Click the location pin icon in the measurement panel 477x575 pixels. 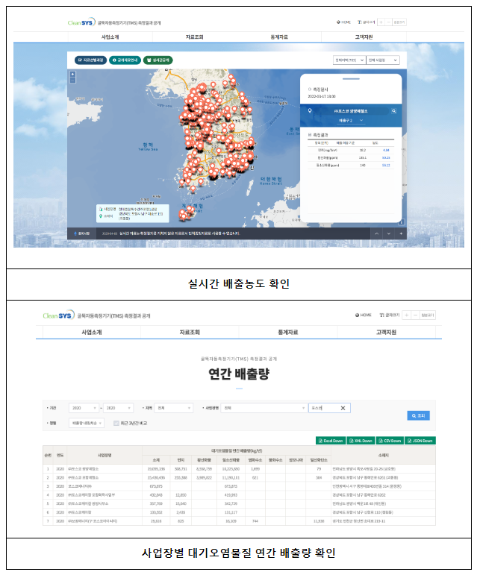point(310,110)
